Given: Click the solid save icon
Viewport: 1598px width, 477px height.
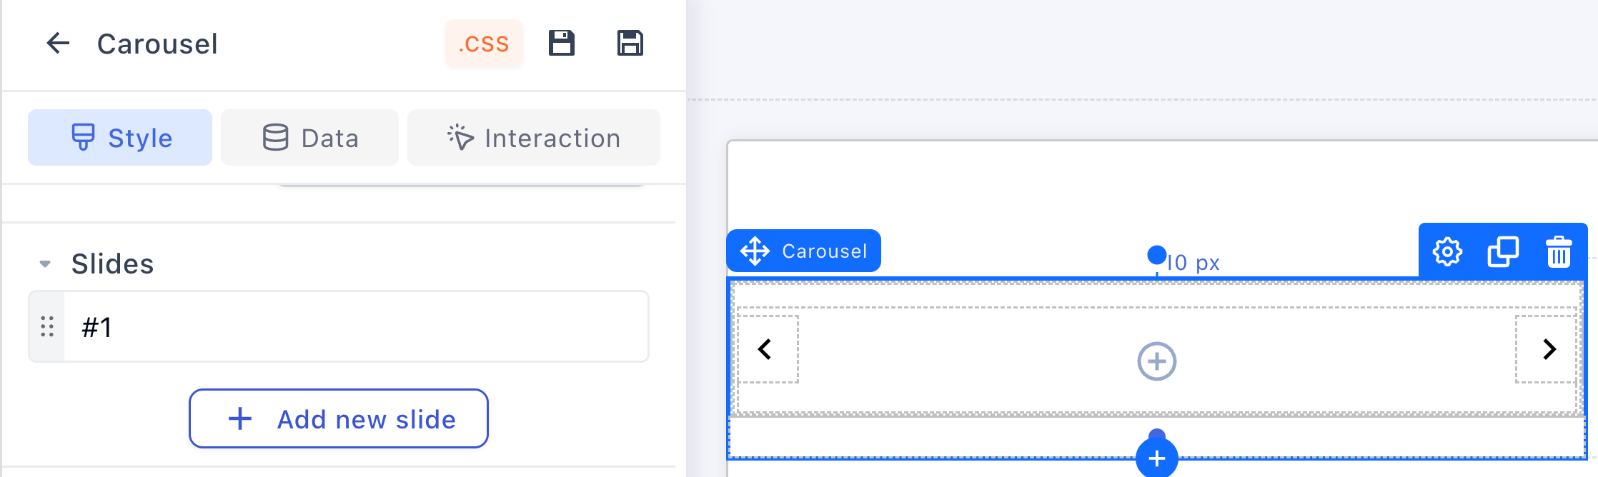Looking at the screenshot, I should point(561,44).
